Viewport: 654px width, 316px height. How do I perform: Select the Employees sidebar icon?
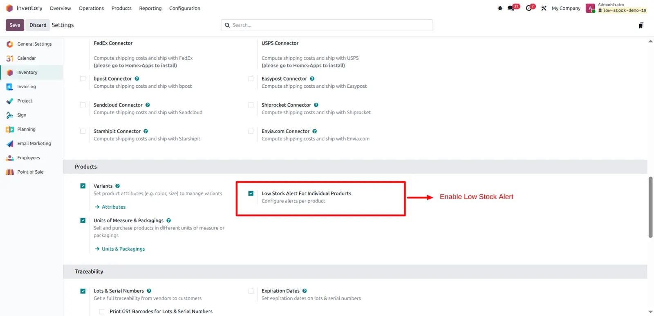(10, 158)
